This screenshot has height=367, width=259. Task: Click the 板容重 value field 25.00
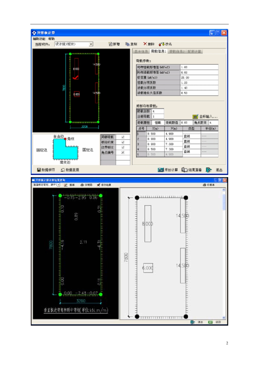(199, 77)
